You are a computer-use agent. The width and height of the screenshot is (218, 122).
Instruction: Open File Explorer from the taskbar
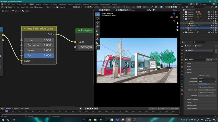point(95,120)
